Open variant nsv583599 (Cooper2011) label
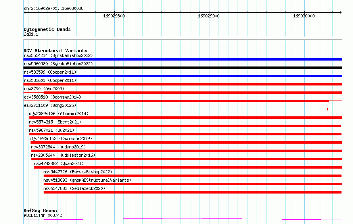Screen dimensions: 353x224 pyautogui.click(x=50, y=72)
